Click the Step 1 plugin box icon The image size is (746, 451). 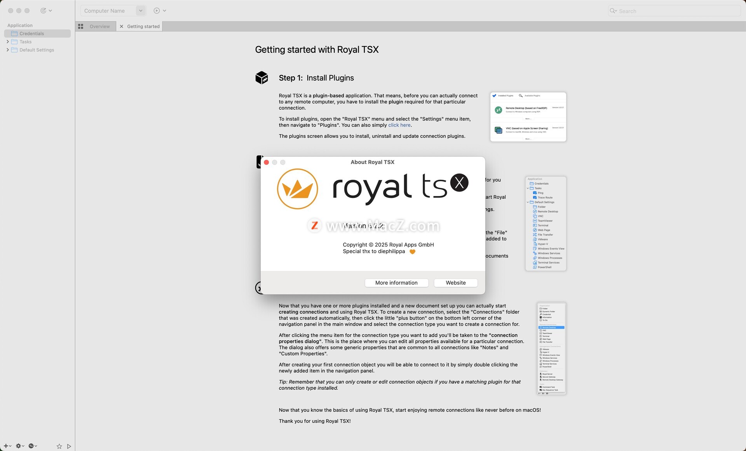point(261,78)
